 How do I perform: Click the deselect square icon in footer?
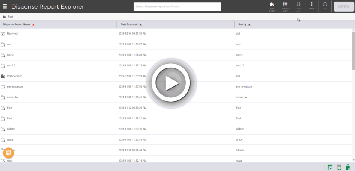click(339, 167)
